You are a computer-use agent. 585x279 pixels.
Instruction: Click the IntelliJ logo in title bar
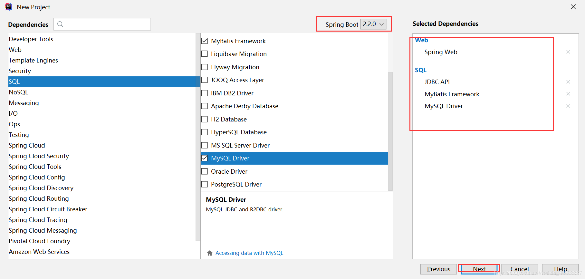pyautogui.click(x=9, y=7)
